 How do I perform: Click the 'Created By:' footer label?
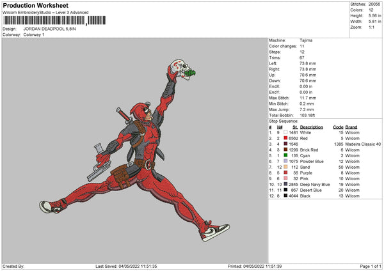(x=13, y=266)
